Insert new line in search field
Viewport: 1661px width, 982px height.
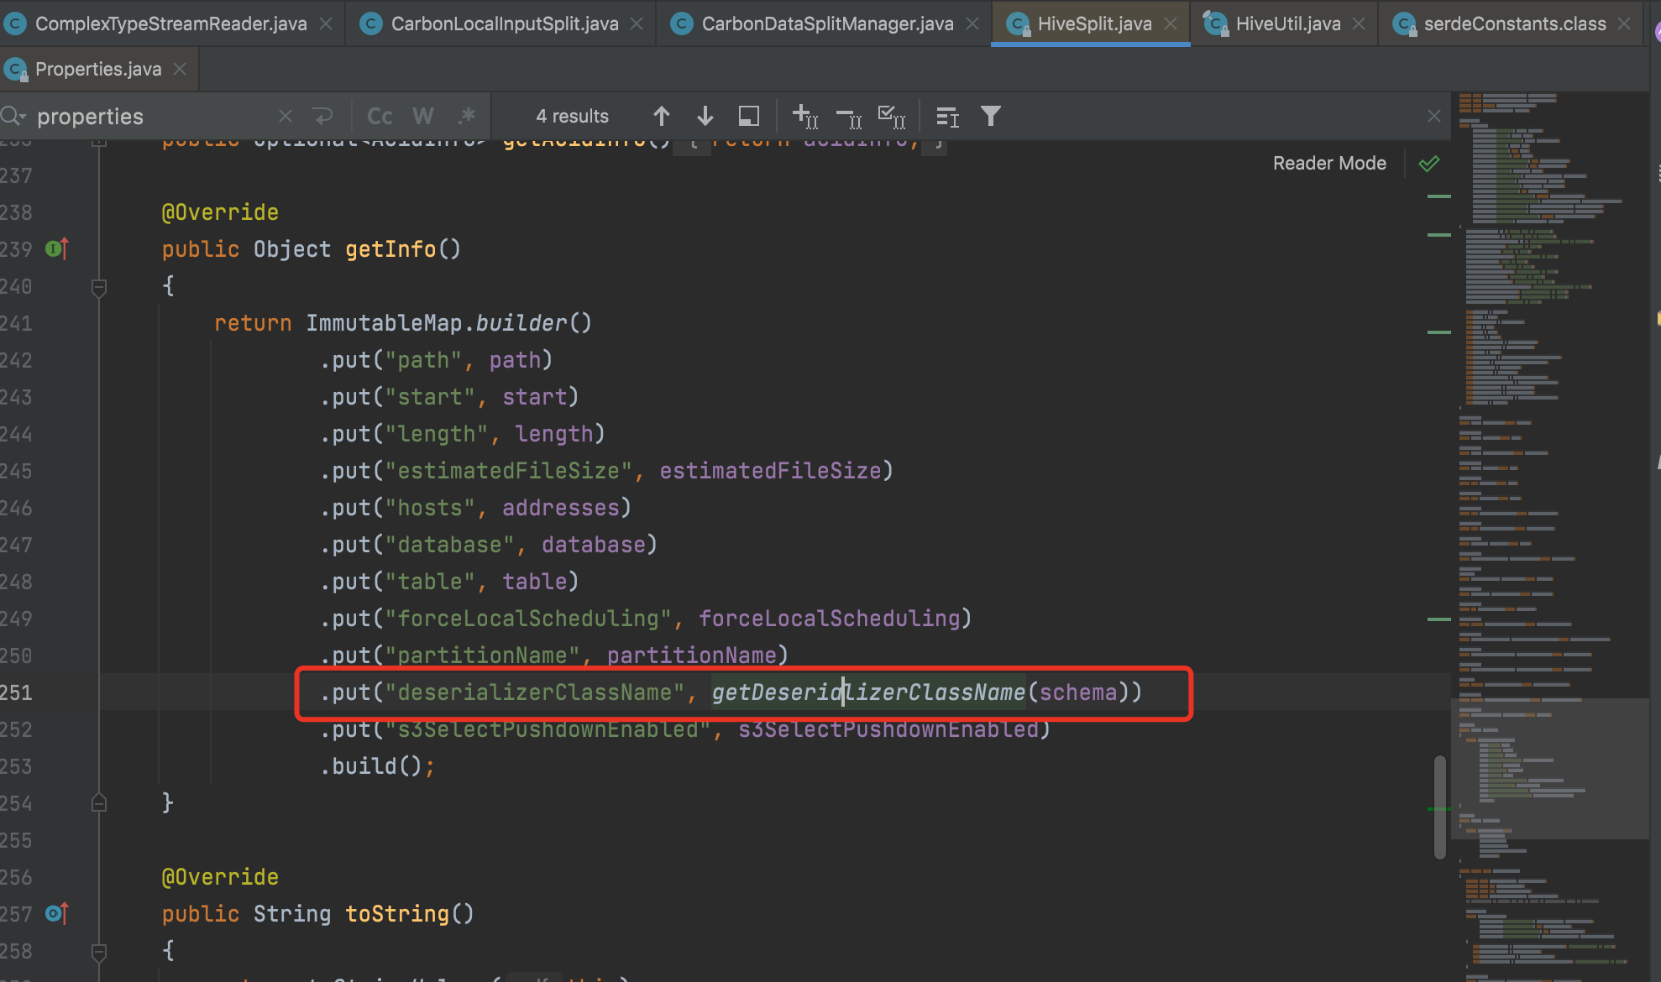tap(322, 116)
